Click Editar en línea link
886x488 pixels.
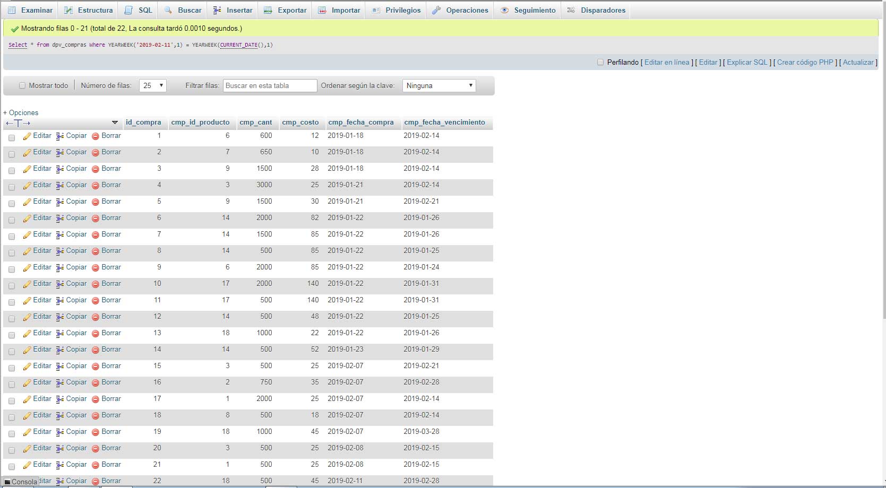667,62
